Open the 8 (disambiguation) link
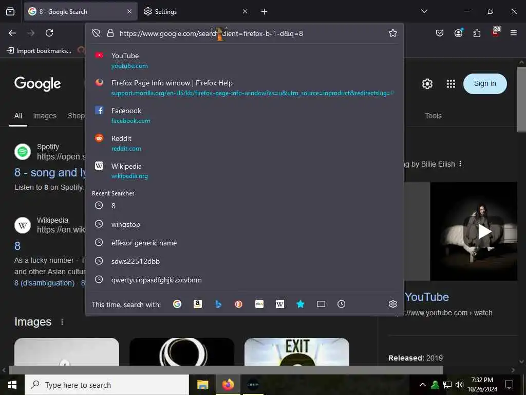526x395 pixels. coord(44,283)
